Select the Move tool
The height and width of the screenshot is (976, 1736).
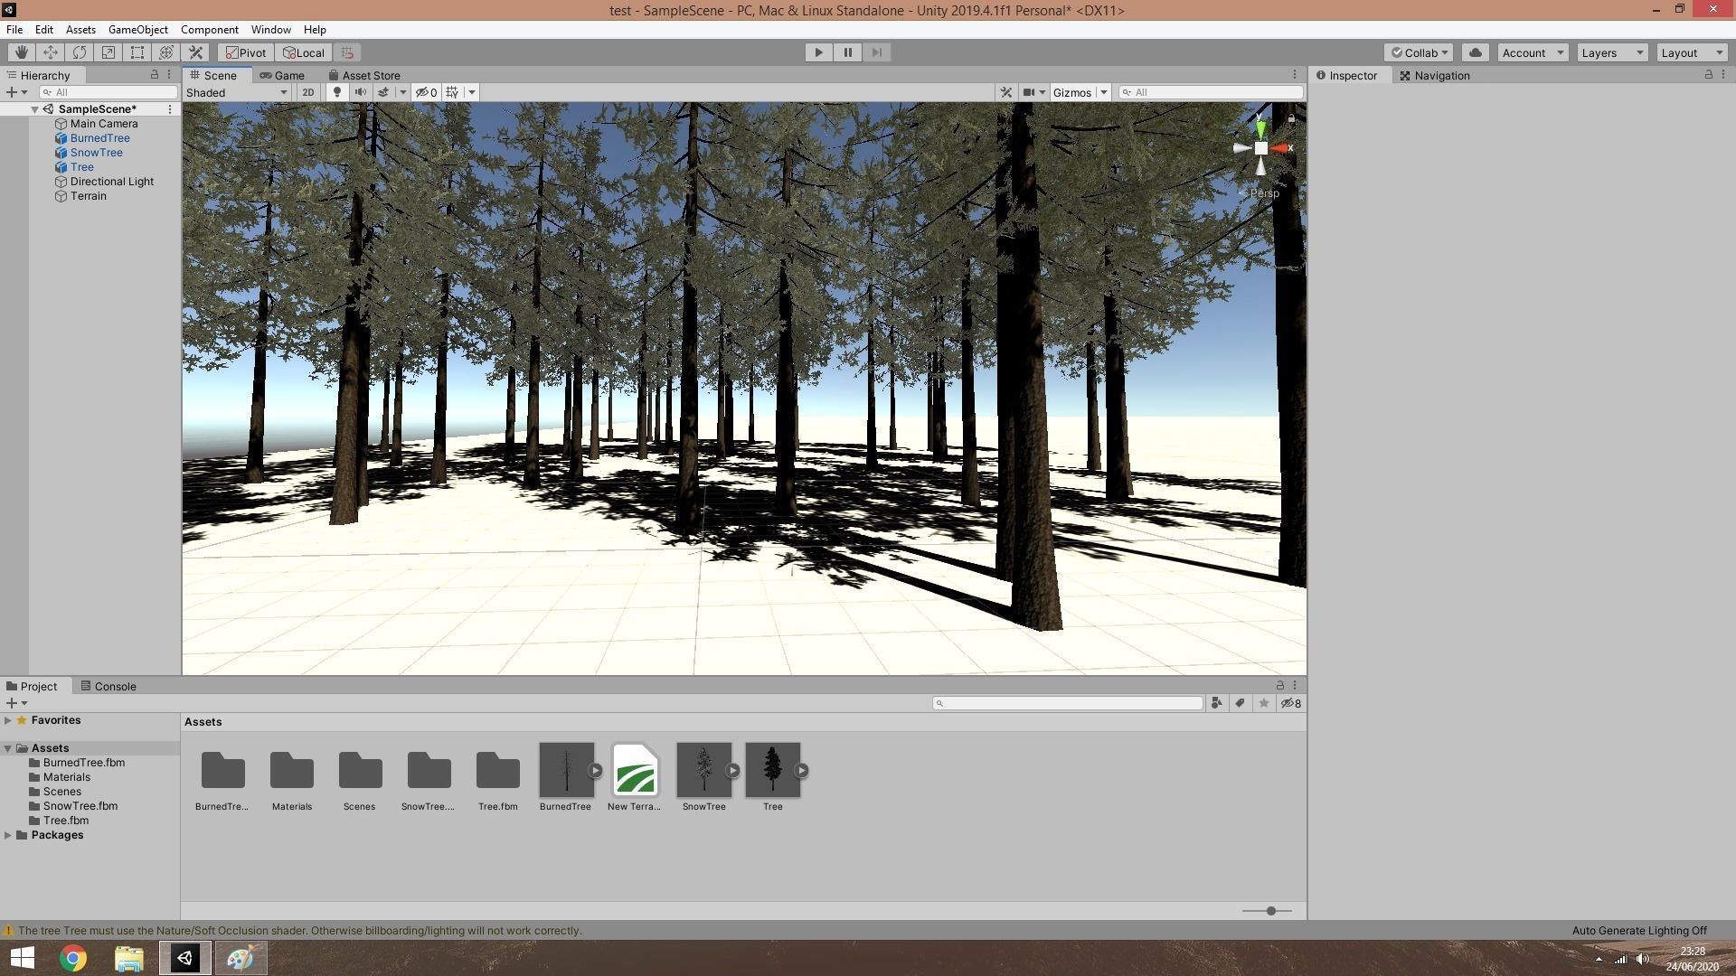click(x=50, y=52)
